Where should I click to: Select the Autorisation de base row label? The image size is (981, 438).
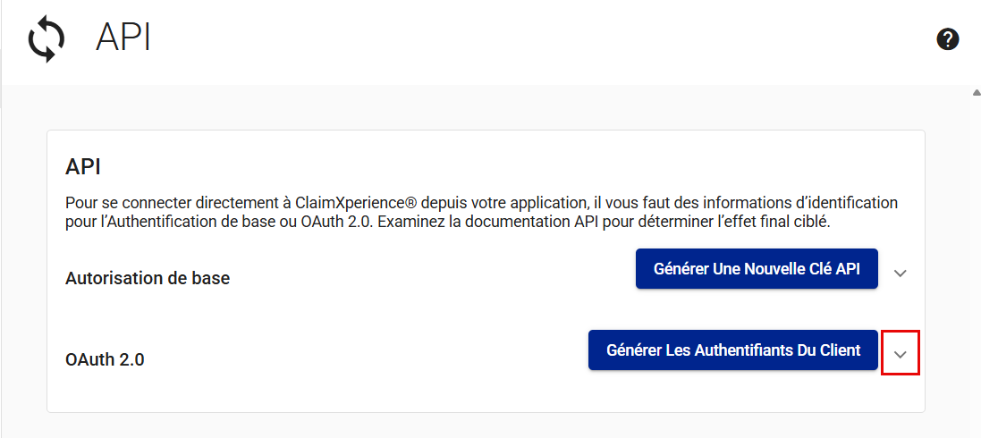148,278
